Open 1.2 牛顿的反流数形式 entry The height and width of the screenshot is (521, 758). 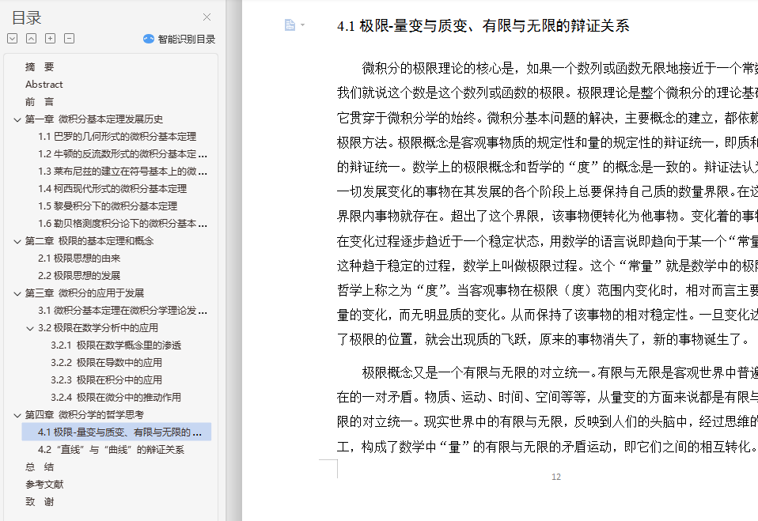(x=123, y=154)
